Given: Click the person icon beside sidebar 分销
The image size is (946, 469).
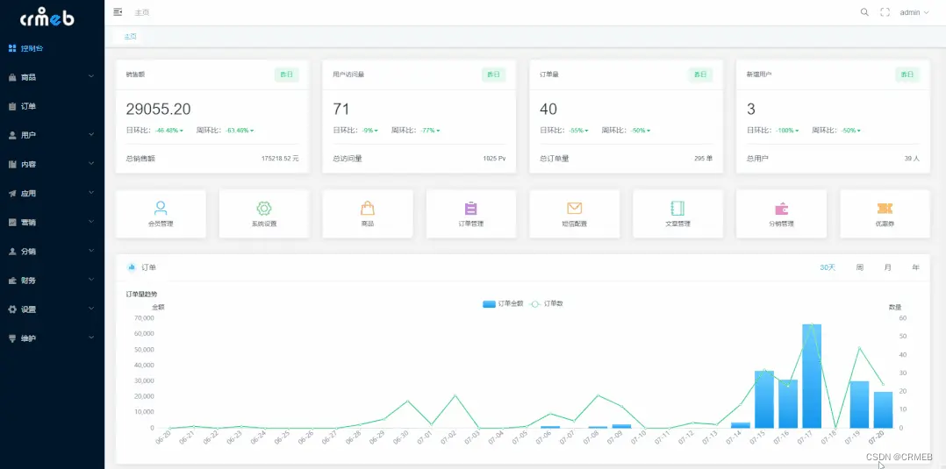Looking at the screenshot, I should 12,251.
